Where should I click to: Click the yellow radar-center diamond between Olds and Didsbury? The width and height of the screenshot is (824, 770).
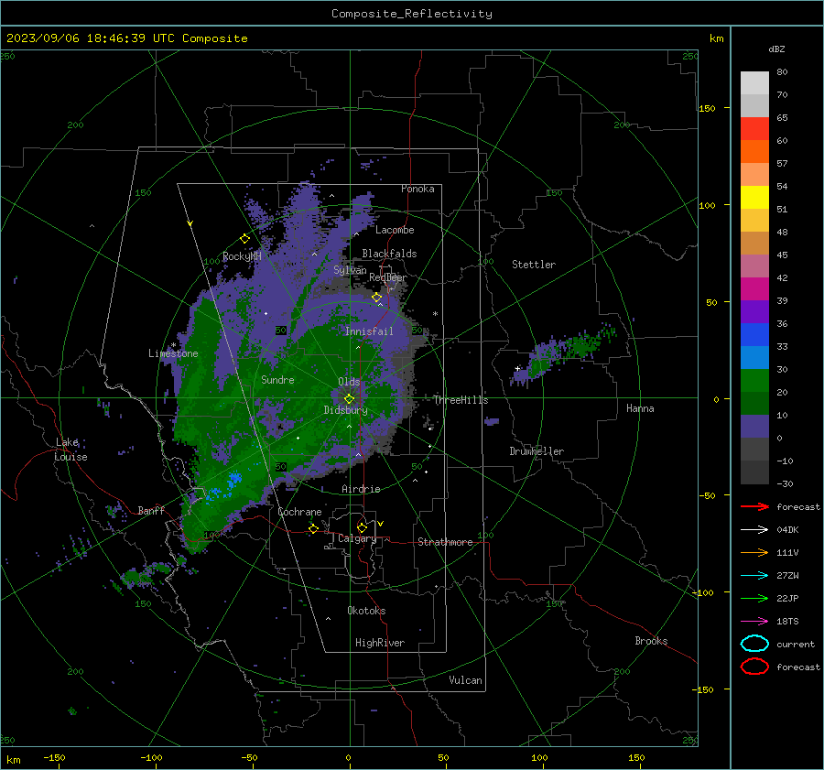[x=349, y=398]
